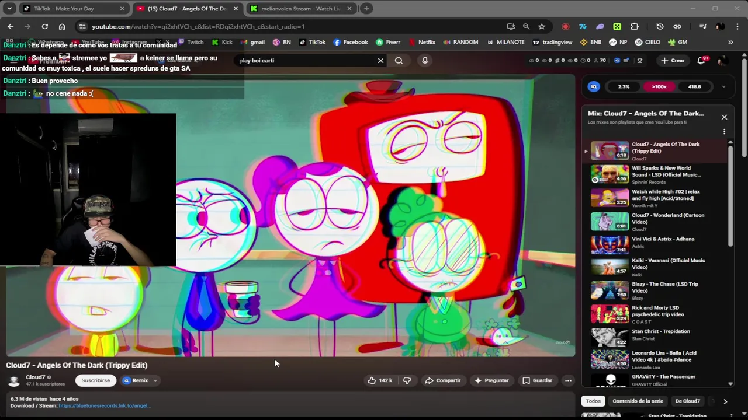Clear the YouTube search box text
Screen dimensions: 748x420
(x=380, y=60)
